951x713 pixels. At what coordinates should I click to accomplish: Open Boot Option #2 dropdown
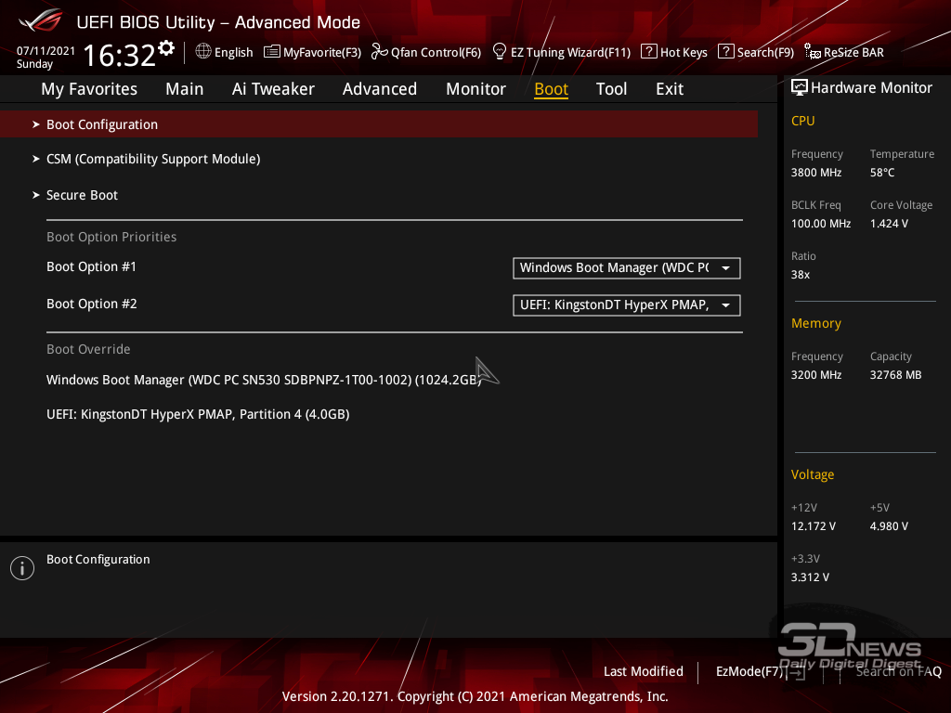coord(627,305)
